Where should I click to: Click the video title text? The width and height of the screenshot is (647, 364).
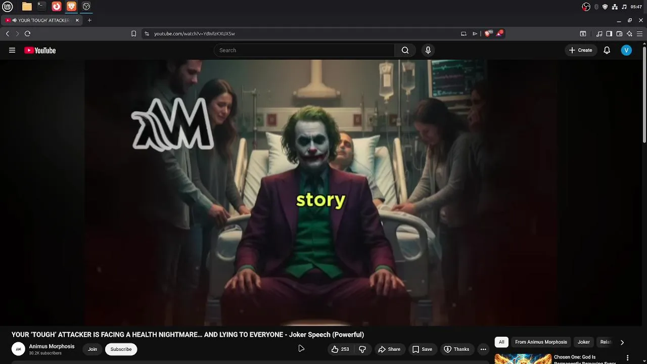click(188, 335)
